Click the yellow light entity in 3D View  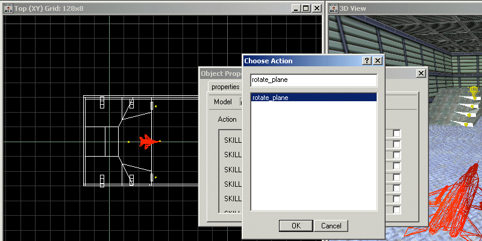pos(473,92)
